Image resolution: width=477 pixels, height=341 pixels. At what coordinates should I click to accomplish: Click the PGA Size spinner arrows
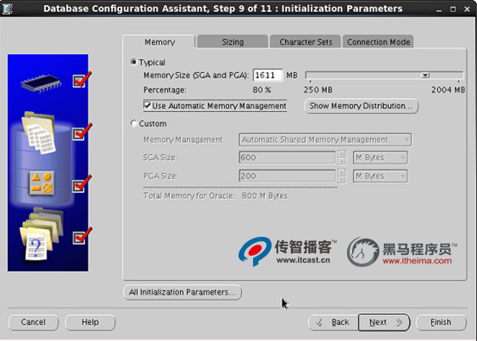coord(341,177)
